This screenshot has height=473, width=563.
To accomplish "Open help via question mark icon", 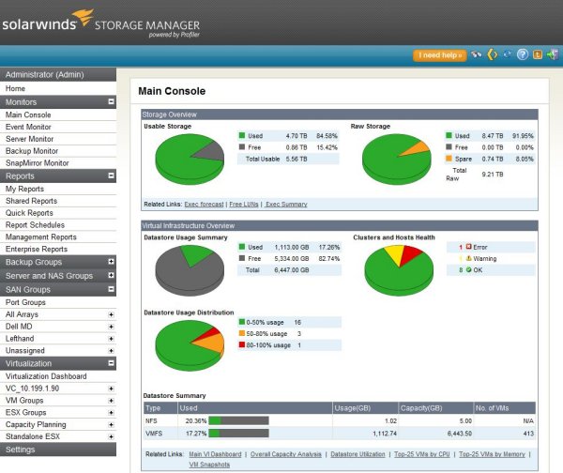I will (x=523, y=54).
